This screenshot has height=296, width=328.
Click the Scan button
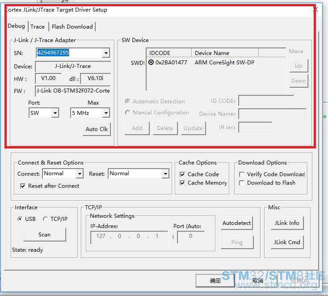[45, 235]
